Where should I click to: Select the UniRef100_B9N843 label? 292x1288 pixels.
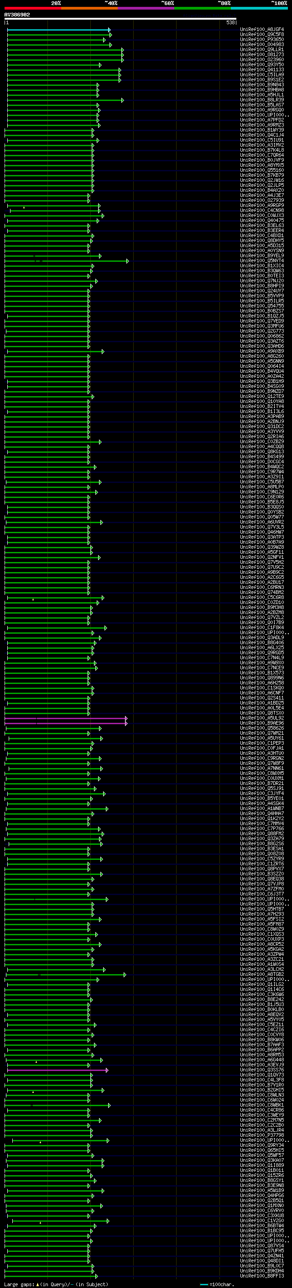click(x=262, y=85)
